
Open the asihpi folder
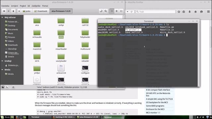pyautogui.click(x=61, y=22)
